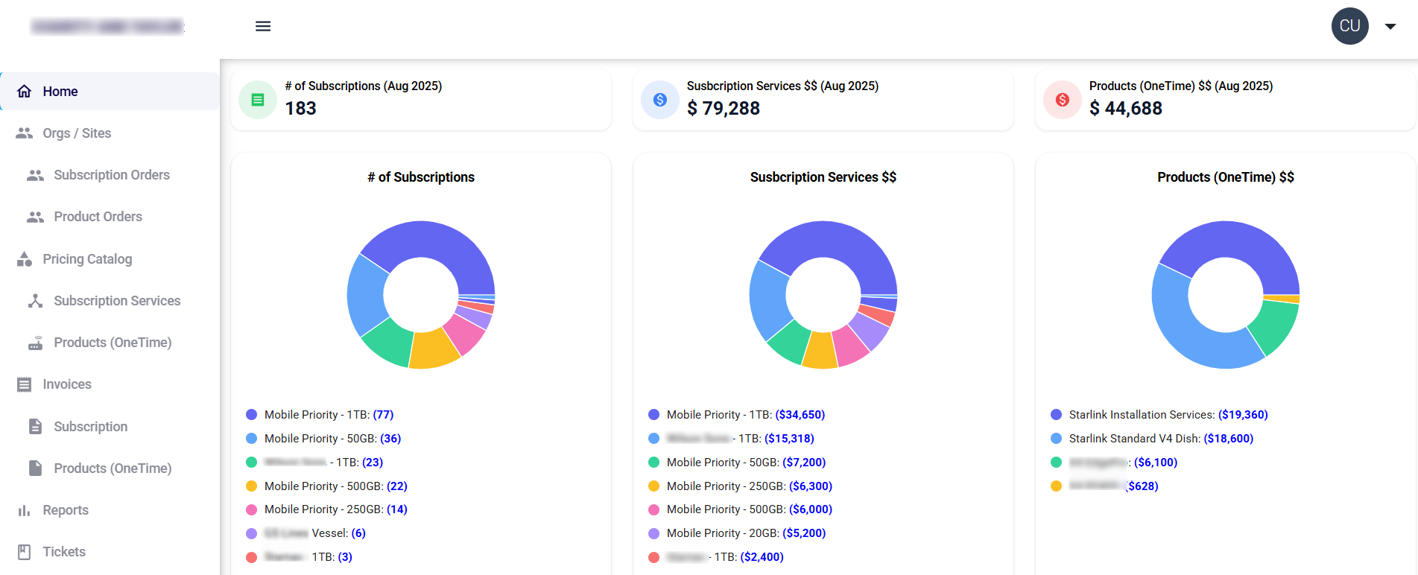Toggle Mobile Priority - 250GB ($6,300) legend item
The image size is (1418, 575).
(748, 486)
